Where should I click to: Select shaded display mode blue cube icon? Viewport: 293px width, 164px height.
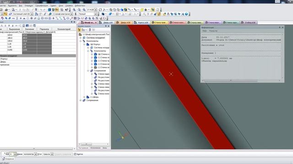pyautogui.click(x=122, y=10)
